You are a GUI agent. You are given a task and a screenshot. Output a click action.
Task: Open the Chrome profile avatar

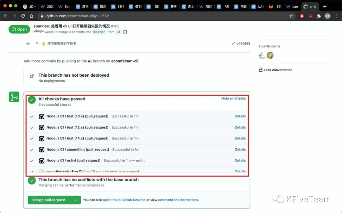pyautogui.click(x=327, y=16)
